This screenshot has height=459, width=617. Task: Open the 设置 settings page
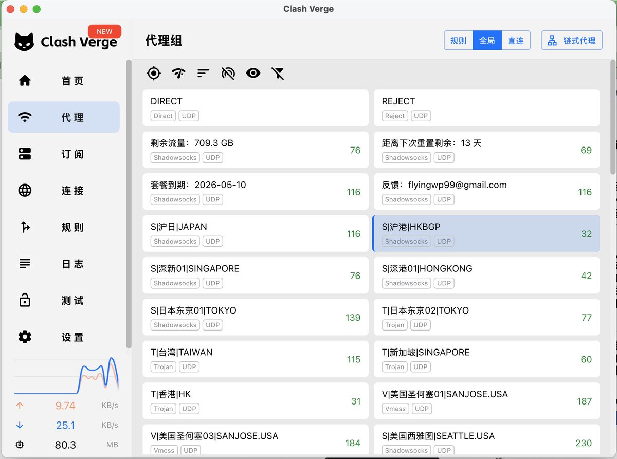click(64, 337)
